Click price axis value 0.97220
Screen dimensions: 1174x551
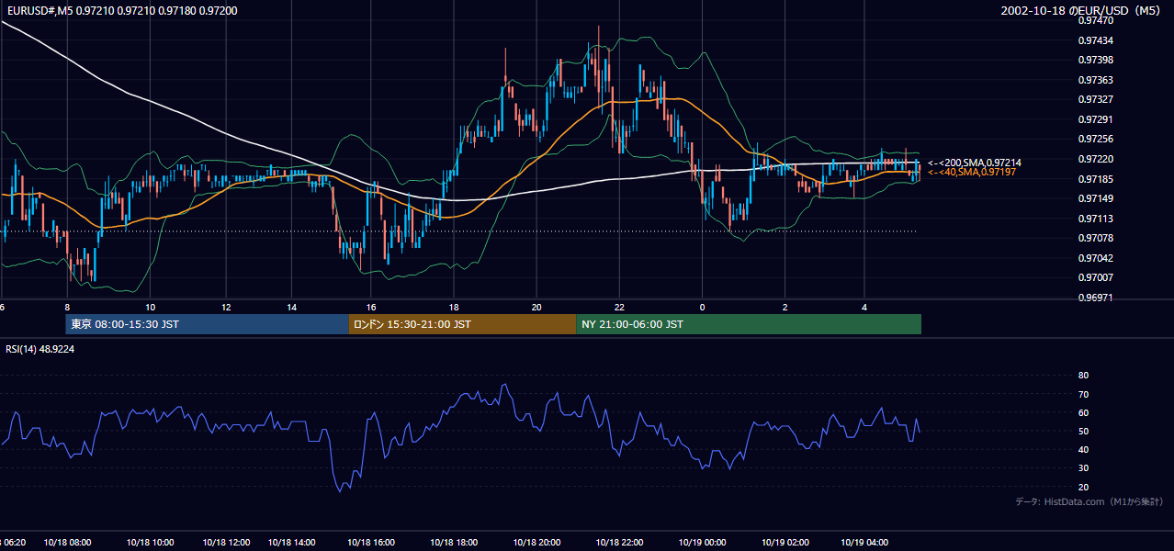1096,159
